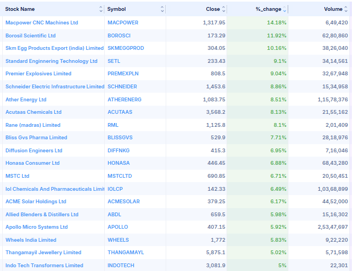Click the ACMESOLAR symbol
This screenshot has width=352, height=271.
[124, 202]
